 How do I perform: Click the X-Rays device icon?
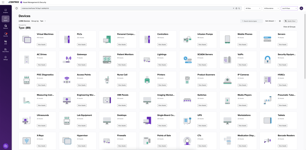click(x=27, y=141)
